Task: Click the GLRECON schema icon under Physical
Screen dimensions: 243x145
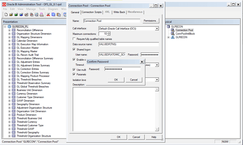Action: tap(173, 37)
